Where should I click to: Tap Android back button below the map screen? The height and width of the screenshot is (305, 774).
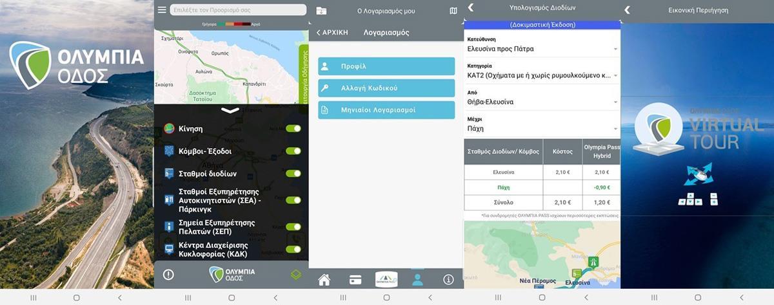(275, 297)
